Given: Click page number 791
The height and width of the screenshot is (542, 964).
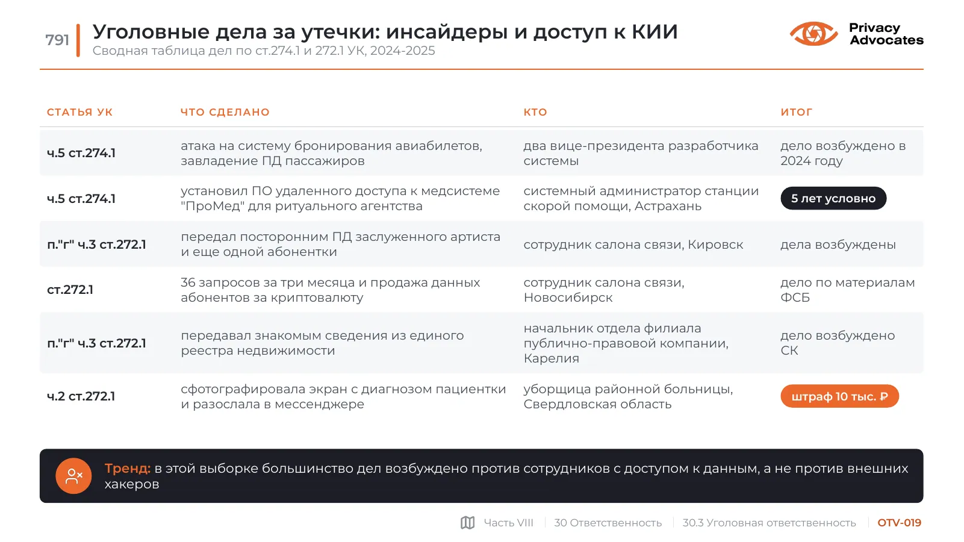Looking at the screenshot, I should tap(57, 40).
